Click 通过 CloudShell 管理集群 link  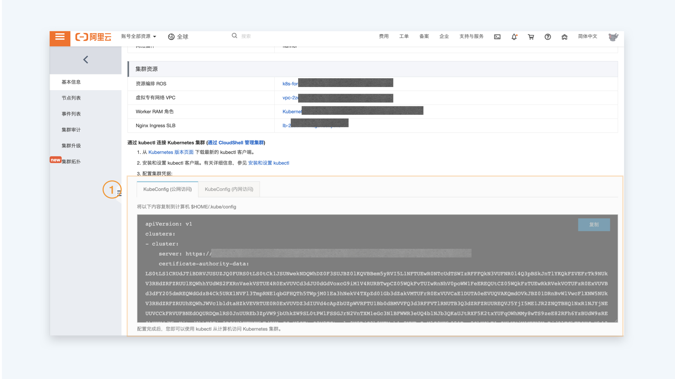coord(236,143)
